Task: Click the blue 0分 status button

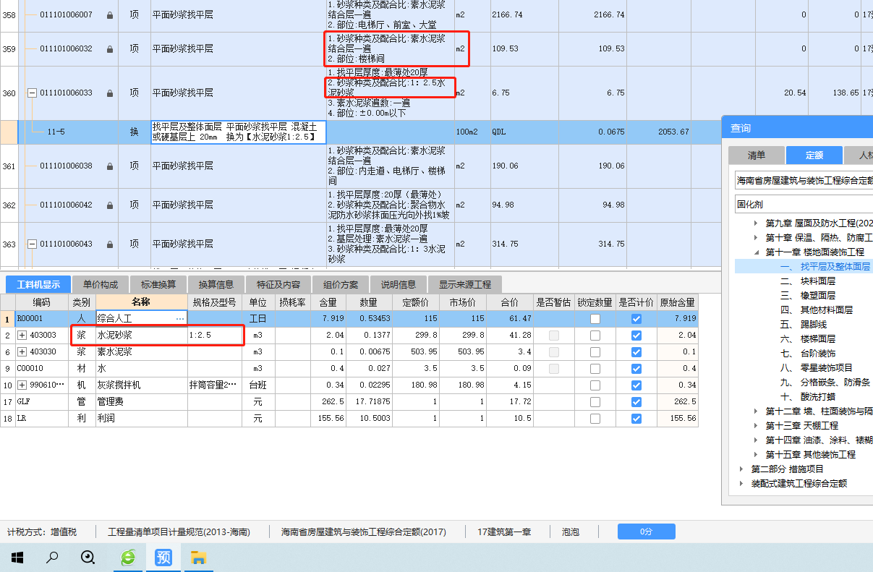Action: click(x=647, y=532)
